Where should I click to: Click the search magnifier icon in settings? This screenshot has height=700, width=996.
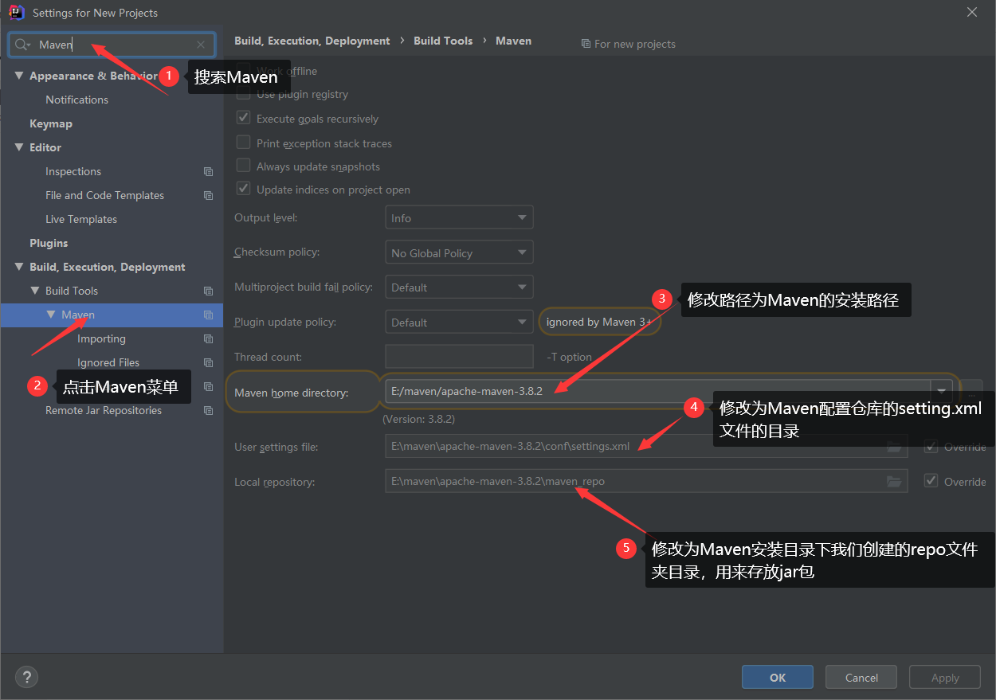tap(22, 45)
